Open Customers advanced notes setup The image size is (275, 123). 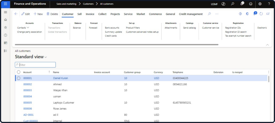142,32
